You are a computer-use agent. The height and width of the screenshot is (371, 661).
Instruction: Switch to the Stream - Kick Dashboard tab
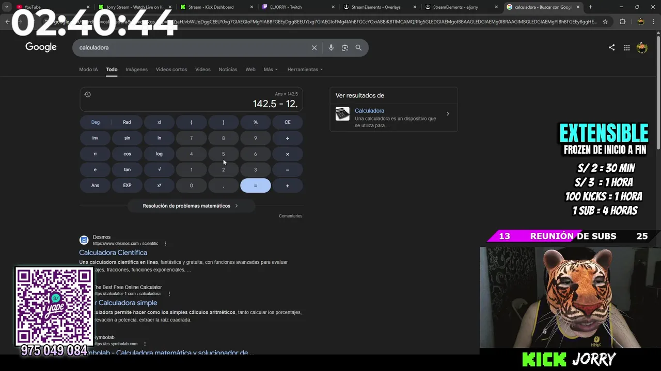[216, 7]
